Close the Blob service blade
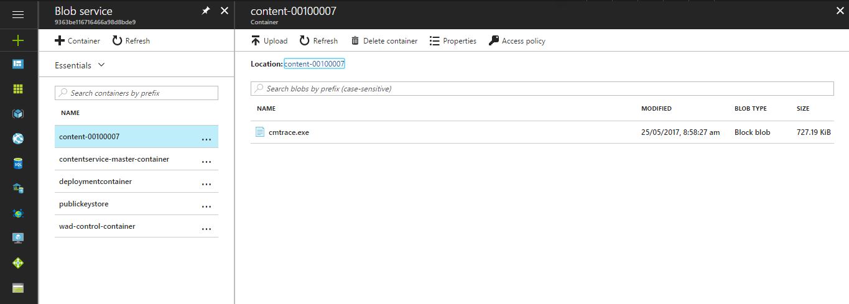This screenshot has height=304, width=849. 225,11
